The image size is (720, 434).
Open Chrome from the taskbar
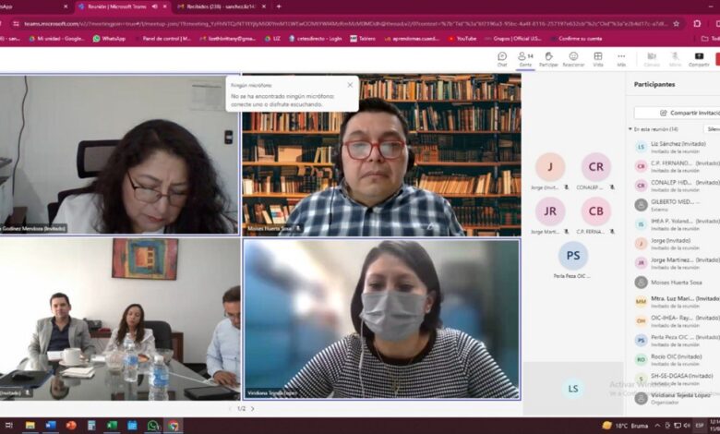coord(174,426)
